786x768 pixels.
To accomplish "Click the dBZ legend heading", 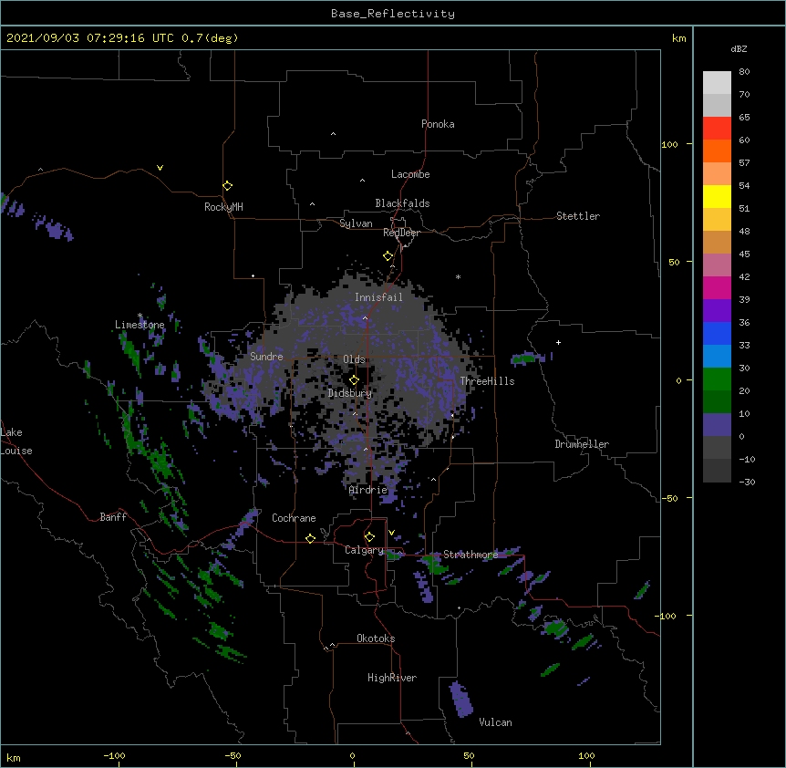I will 739,49.
